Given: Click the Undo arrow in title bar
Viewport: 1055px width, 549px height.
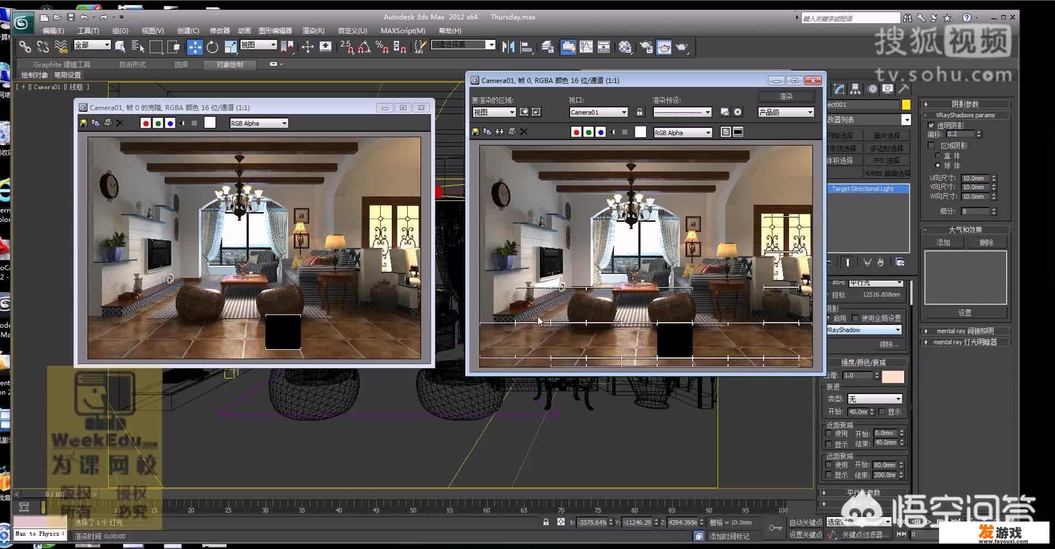Looking at the screenshot, I should click(x=84, y=17).
